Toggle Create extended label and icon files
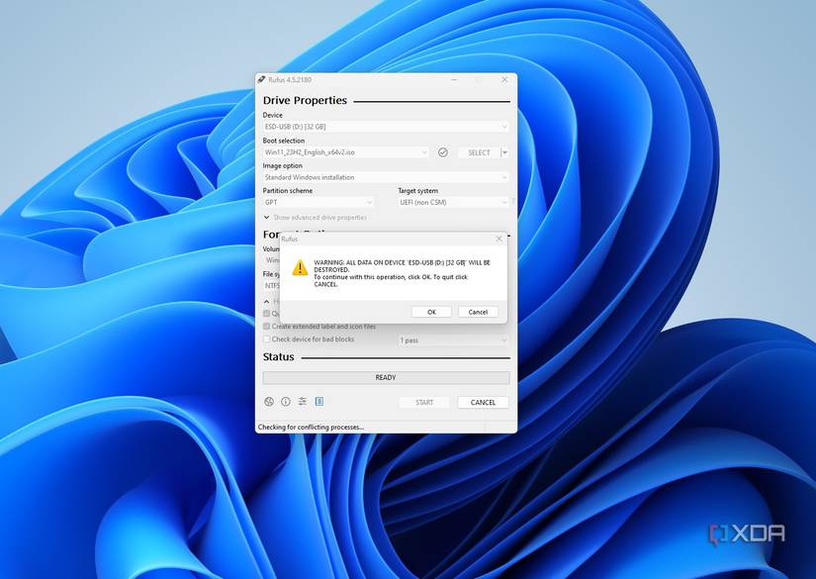 pyautogui.click(x=266, y=327)
